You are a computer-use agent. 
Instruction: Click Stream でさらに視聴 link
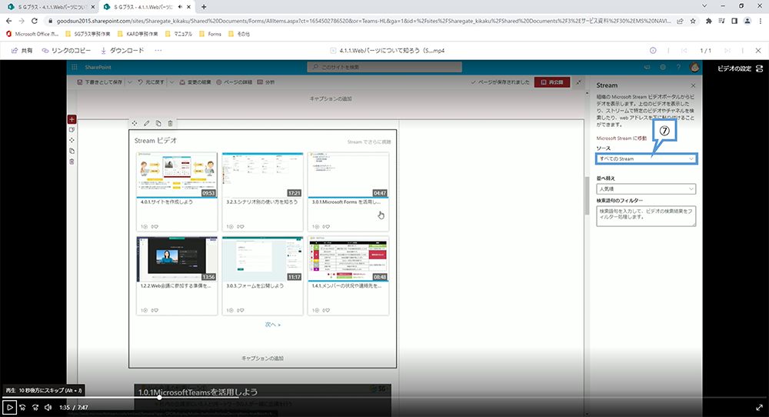pyautogui.click(x=369, y=142)
